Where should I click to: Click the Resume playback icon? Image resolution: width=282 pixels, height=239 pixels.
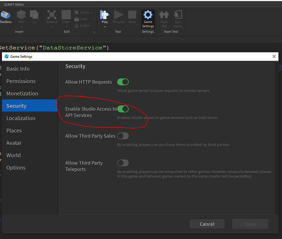coord(119,15)
